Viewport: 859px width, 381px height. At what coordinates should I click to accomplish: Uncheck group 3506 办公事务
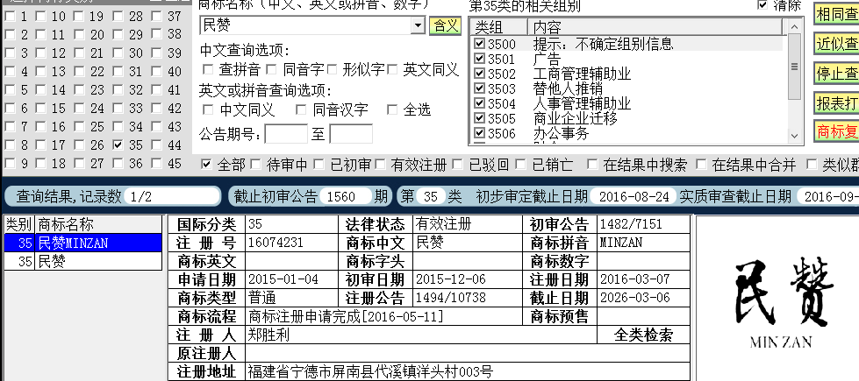(x=479, y=132)
